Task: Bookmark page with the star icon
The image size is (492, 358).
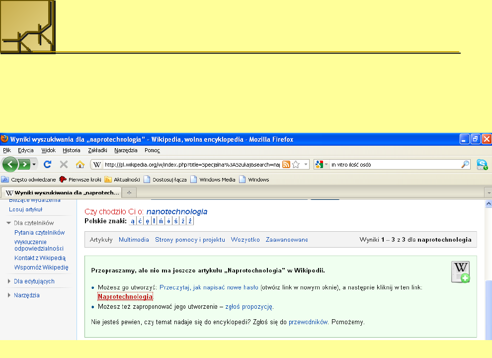Action: coord(296,164)
